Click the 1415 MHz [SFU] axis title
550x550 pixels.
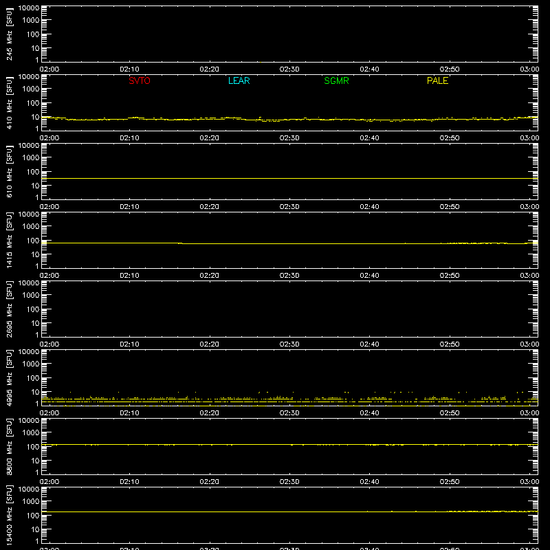10,240
